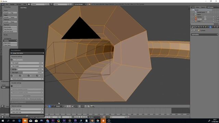Image resolution: width=219 pixels, height=123 pixels.
Task: Collapse the Shading panel triangle
Action: coord(4,7)
